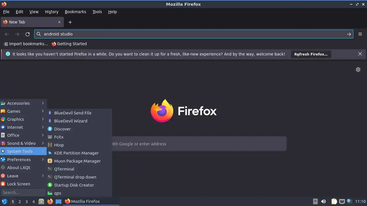Open the History menu
367x206 pixels.
[52, 12]
